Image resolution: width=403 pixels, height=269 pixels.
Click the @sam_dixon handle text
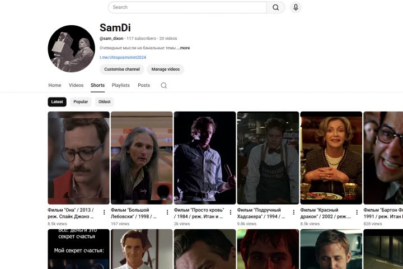(111, 38)
